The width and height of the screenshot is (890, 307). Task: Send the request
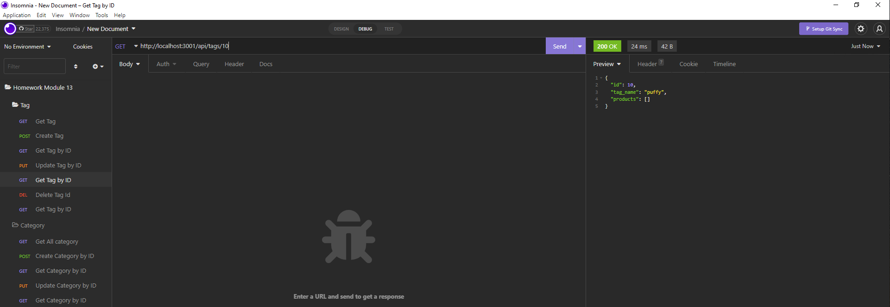pos(560,46)
